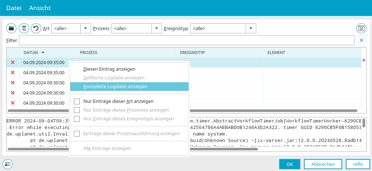
Task: Click red error icon of last 09:30:00 row
Action: pyautogui.click(x=13, y=103)
